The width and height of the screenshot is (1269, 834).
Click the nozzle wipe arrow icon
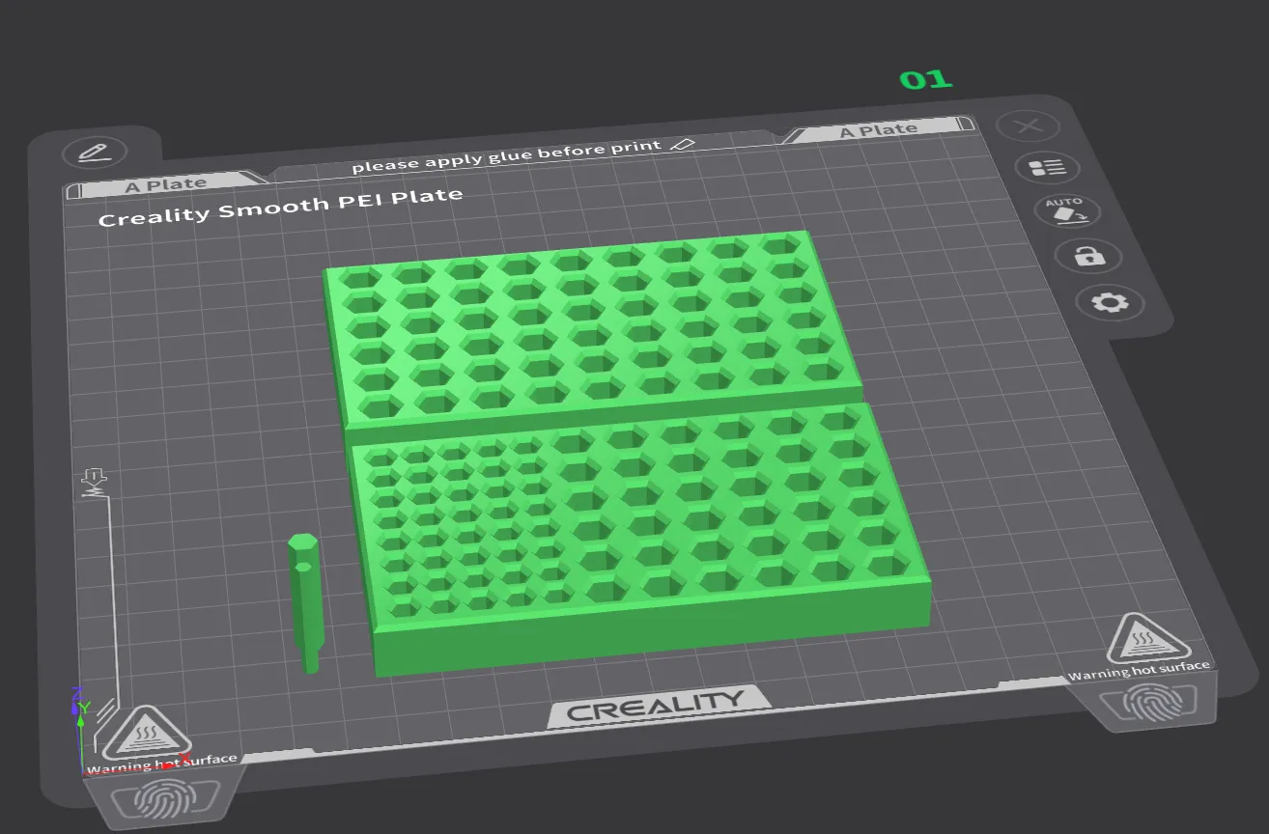pos(95,481)
